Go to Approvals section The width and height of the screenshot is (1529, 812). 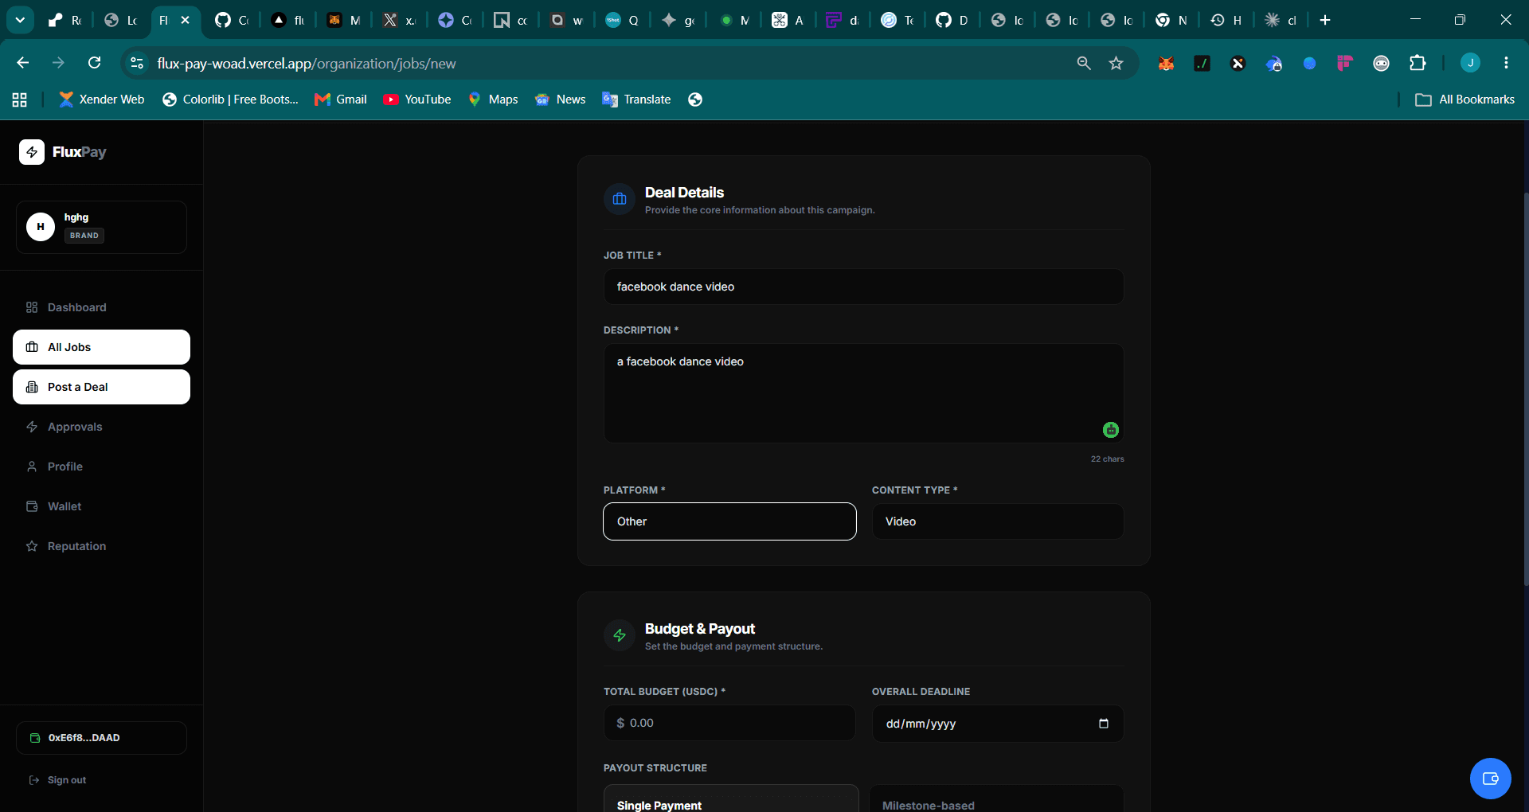[101, 427]
